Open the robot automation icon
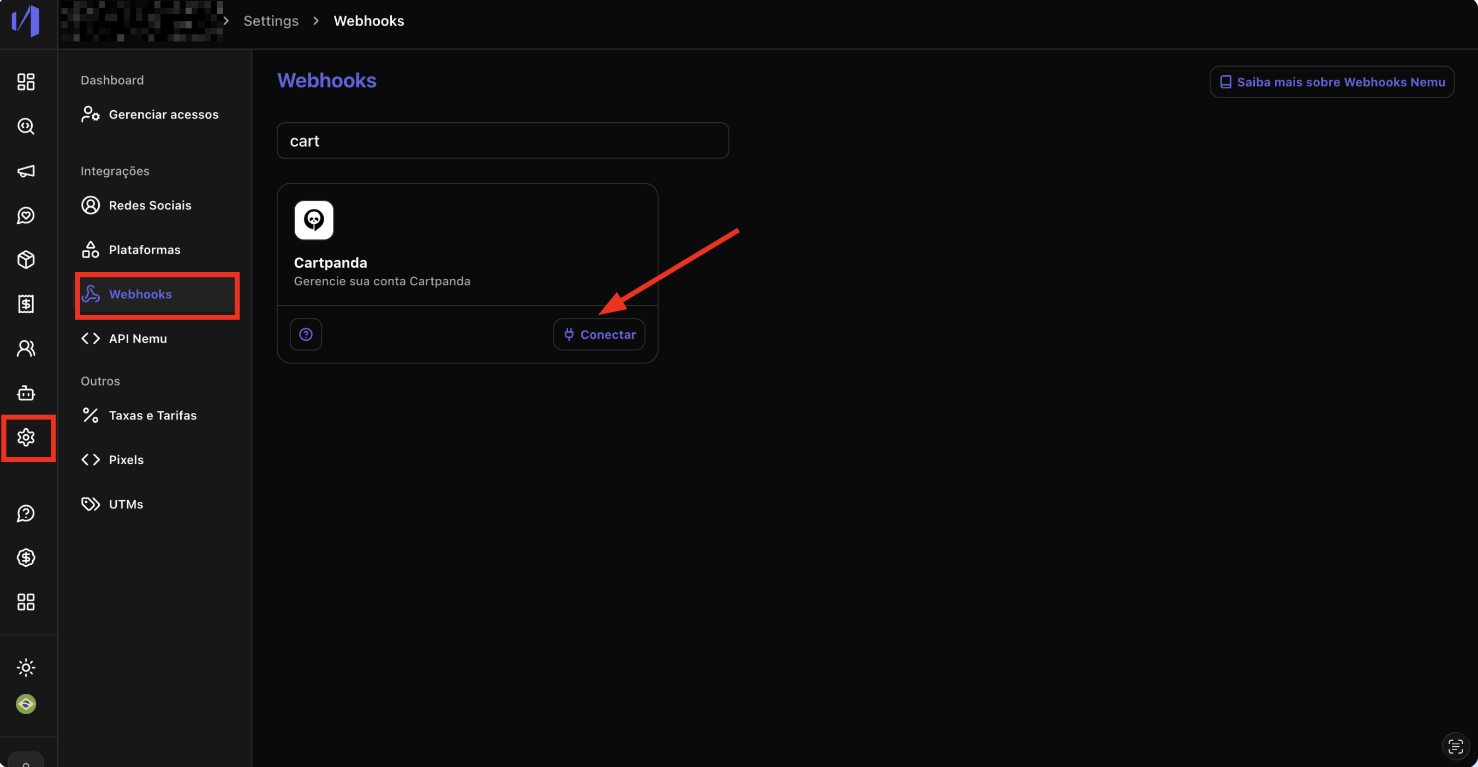The height and width of the screenshot is (767, 1478). [x=26, y=393]
